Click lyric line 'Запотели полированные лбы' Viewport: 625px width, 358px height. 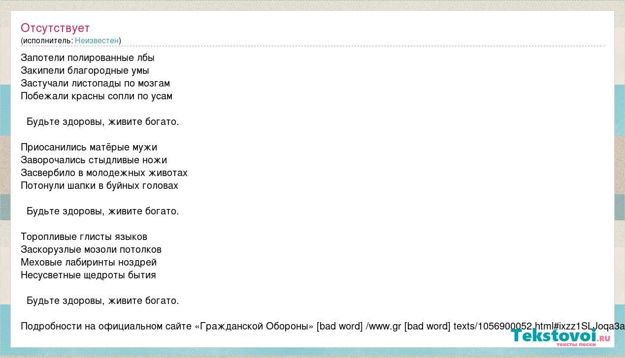(x=88, y=58)
